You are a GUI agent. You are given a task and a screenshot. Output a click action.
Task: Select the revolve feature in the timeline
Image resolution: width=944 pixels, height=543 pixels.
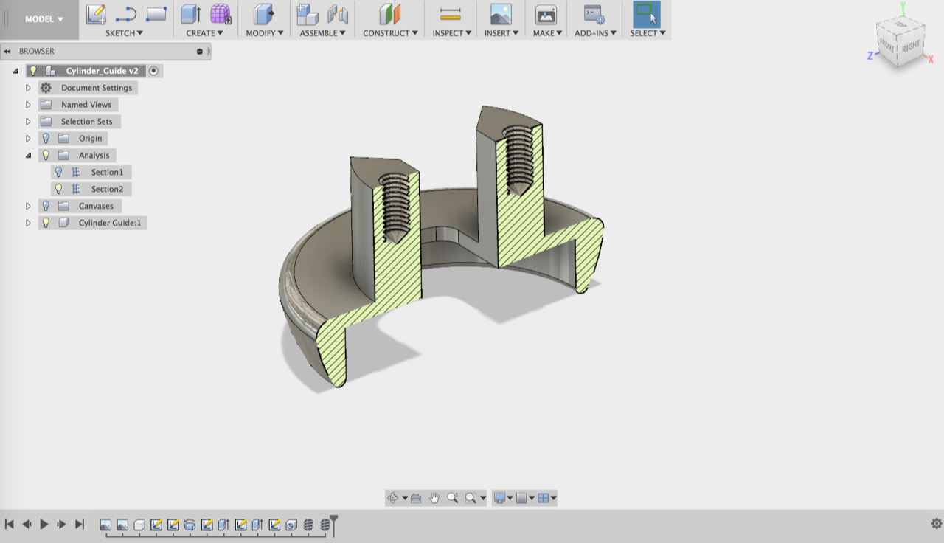190,525
